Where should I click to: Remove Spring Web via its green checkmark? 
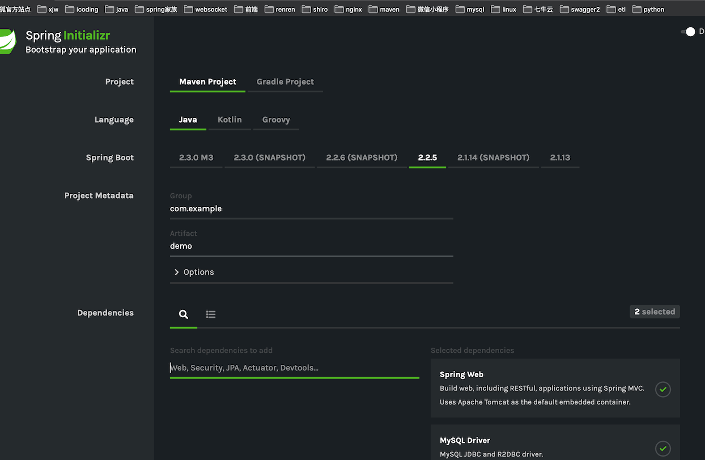(663, 390)
